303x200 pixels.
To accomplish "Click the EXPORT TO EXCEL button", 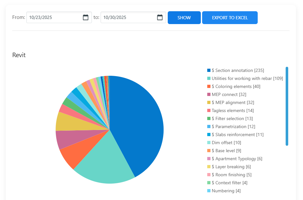I will 230,18.
